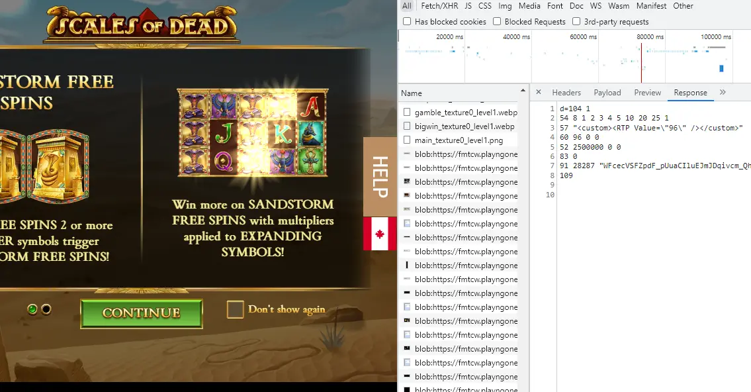The height and width of the screenshot is (392, 751).
Task: Select the main_texture0_level1.png request
Action: [x=459, y=140]
